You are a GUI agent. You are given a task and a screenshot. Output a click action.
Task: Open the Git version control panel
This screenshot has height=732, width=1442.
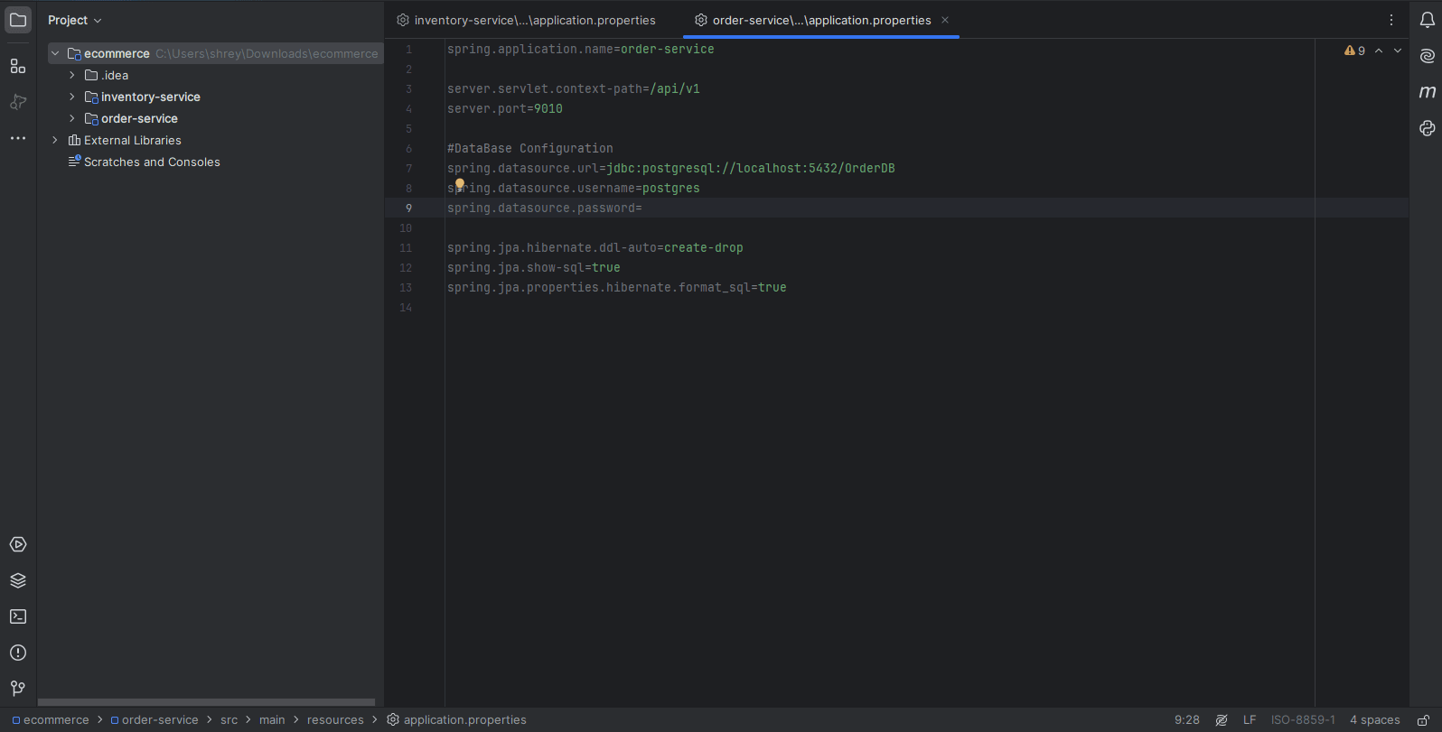[x=18, y=689]
